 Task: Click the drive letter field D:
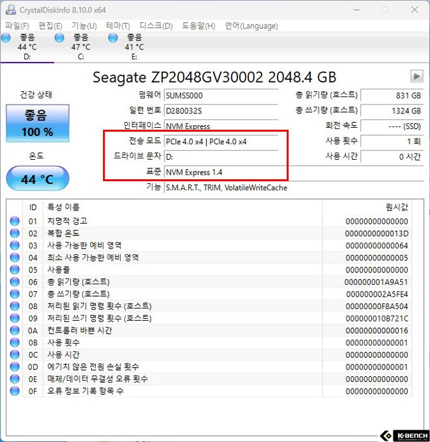[x=221, y=156]
